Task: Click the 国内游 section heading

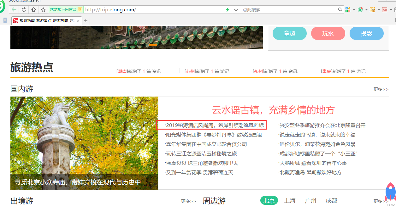Action: [x=22, y=89]
